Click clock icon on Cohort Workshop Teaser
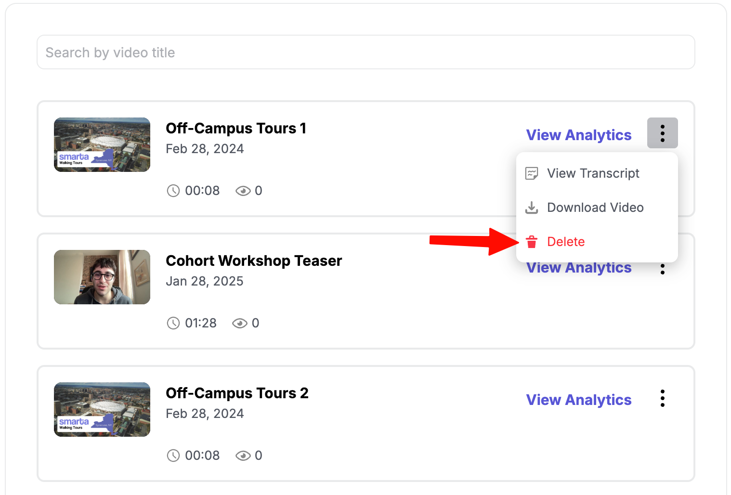The width and height of the screenshot is (731, 495). click(173, 323)
